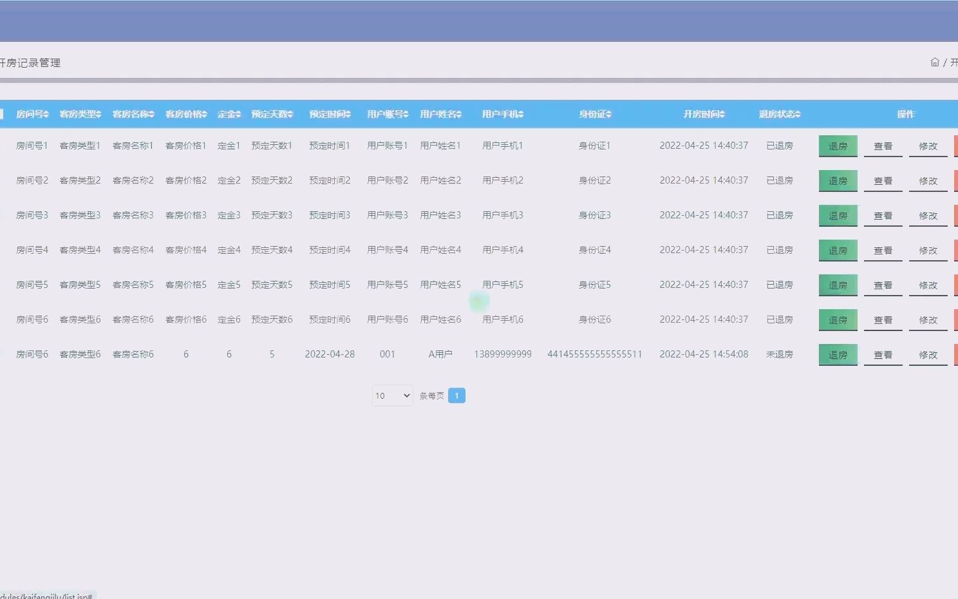The image size is (958, 599).
Task: Sort the table by 用户姓名 column
Action: click(x=440, y=114)
